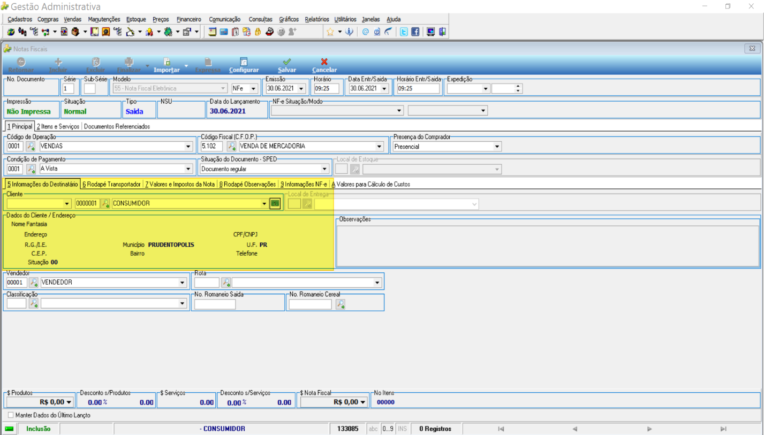Open client lookup icon next to 0000001

[105, 203]
